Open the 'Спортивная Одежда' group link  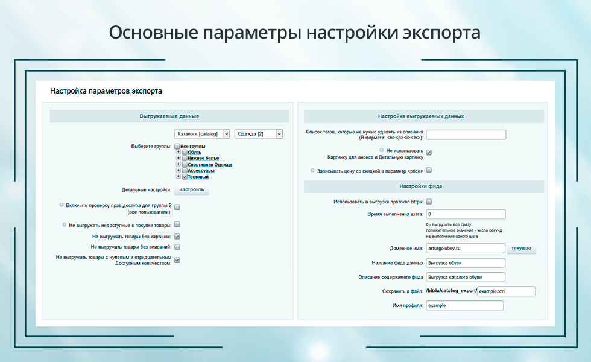(210, 164)
